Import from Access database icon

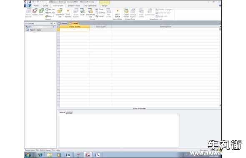35,12
